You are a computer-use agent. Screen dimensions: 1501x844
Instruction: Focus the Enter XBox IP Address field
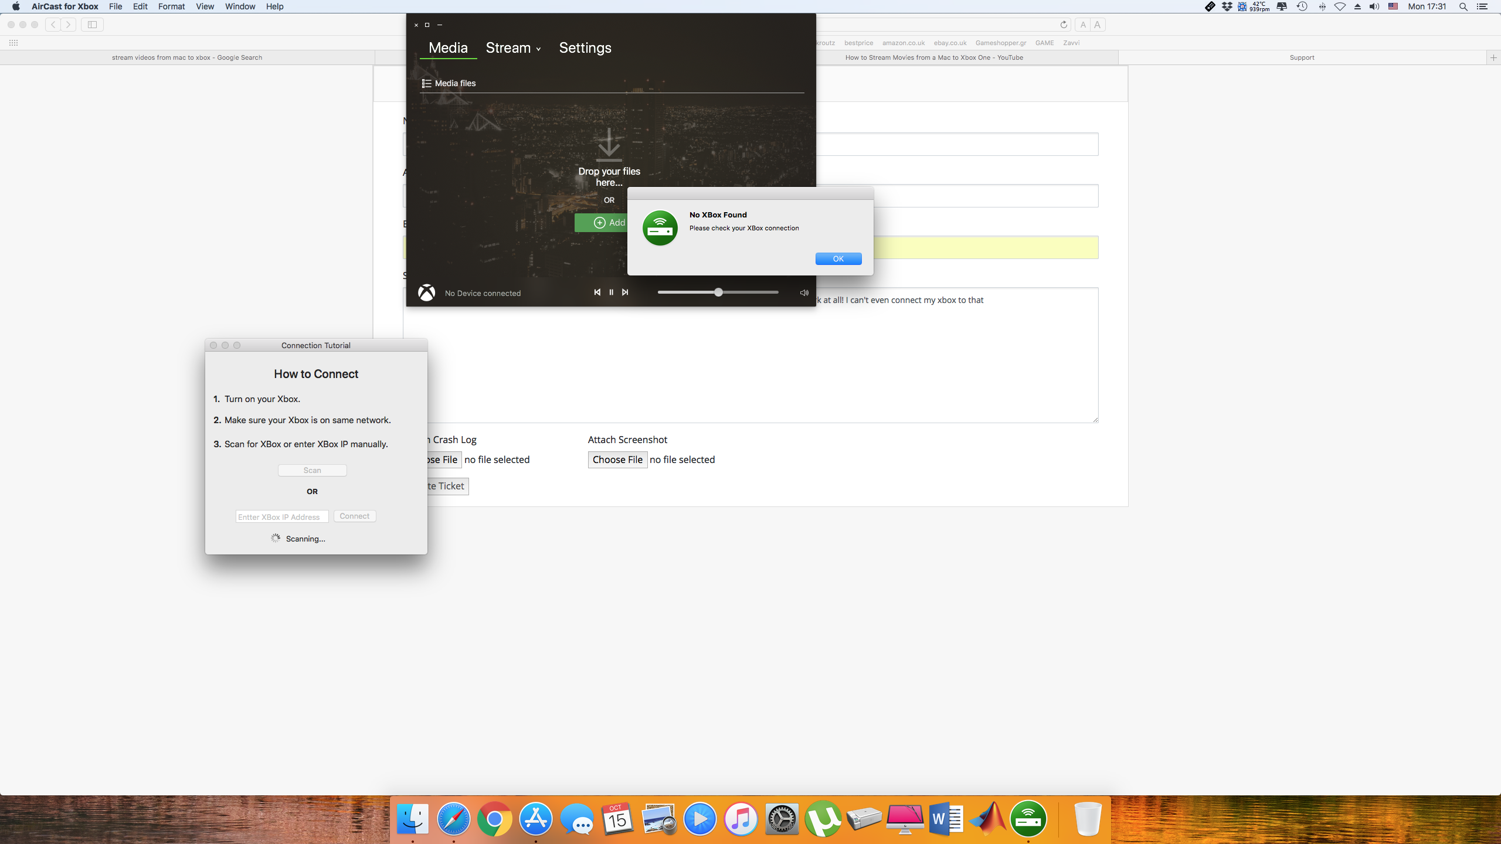(282, 516)
